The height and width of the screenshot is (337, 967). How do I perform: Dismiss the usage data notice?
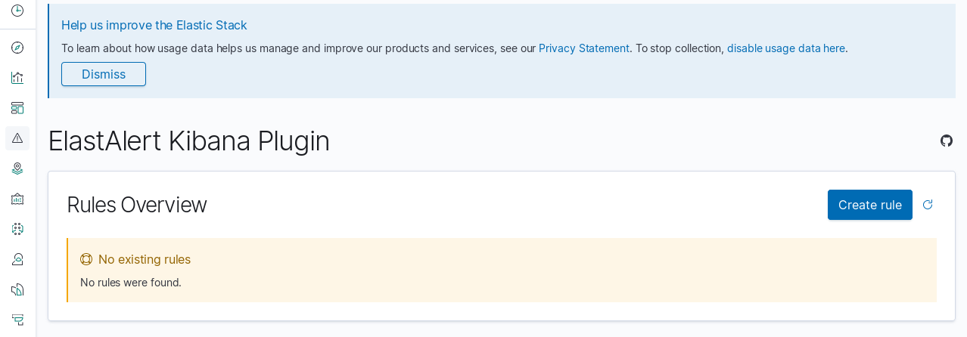click(104, 74)
